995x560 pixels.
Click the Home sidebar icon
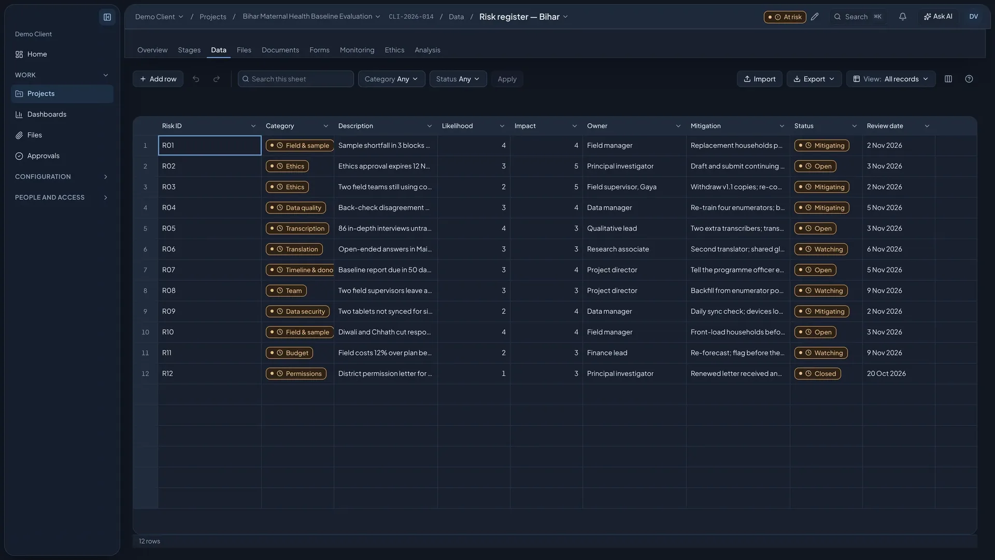[x=19, y=54]
